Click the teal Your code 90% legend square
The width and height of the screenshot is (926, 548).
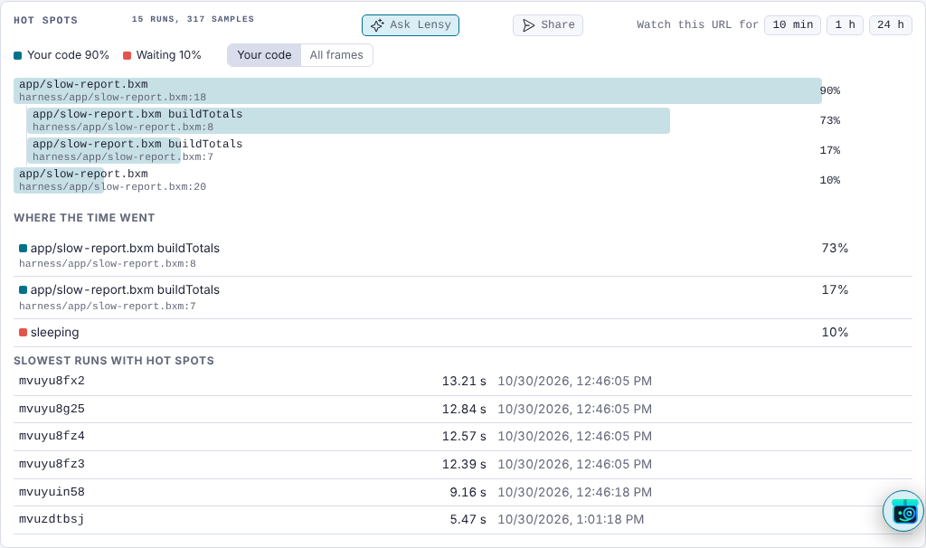point(18,55)
